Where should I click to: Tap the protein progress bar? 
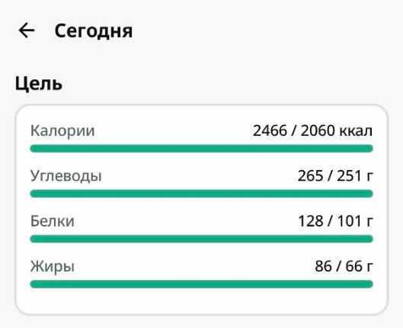201,239
